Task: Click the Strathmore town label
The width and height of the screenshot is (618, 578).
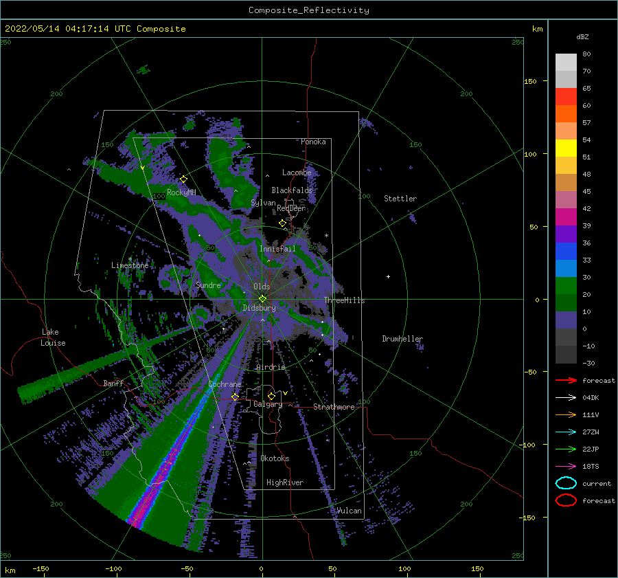Action: (334, 407)
